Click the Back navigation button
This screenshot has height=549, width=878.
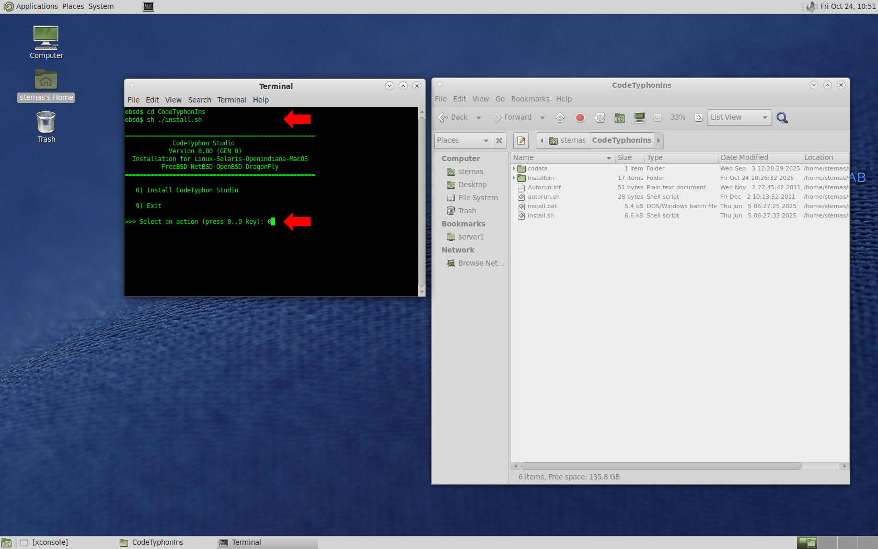tap(454, 118)
